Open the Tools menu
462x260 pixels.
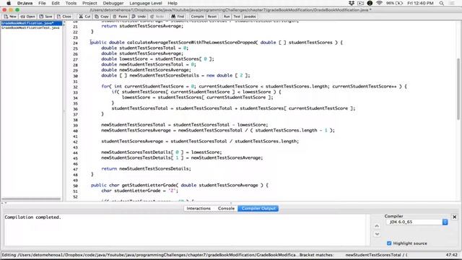click(71, 3)
